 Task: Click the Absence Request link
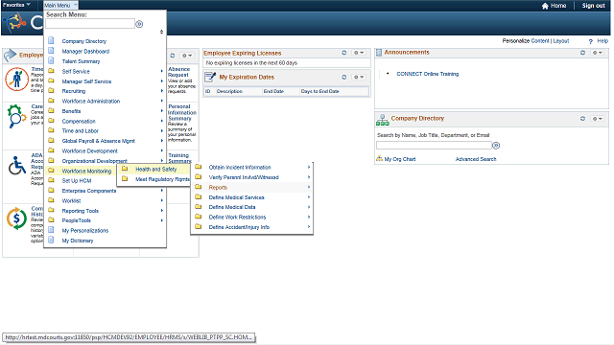[x=179, y=72]
